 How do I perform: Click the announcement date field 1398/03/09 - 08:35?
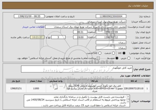click(x=29, y=16)
